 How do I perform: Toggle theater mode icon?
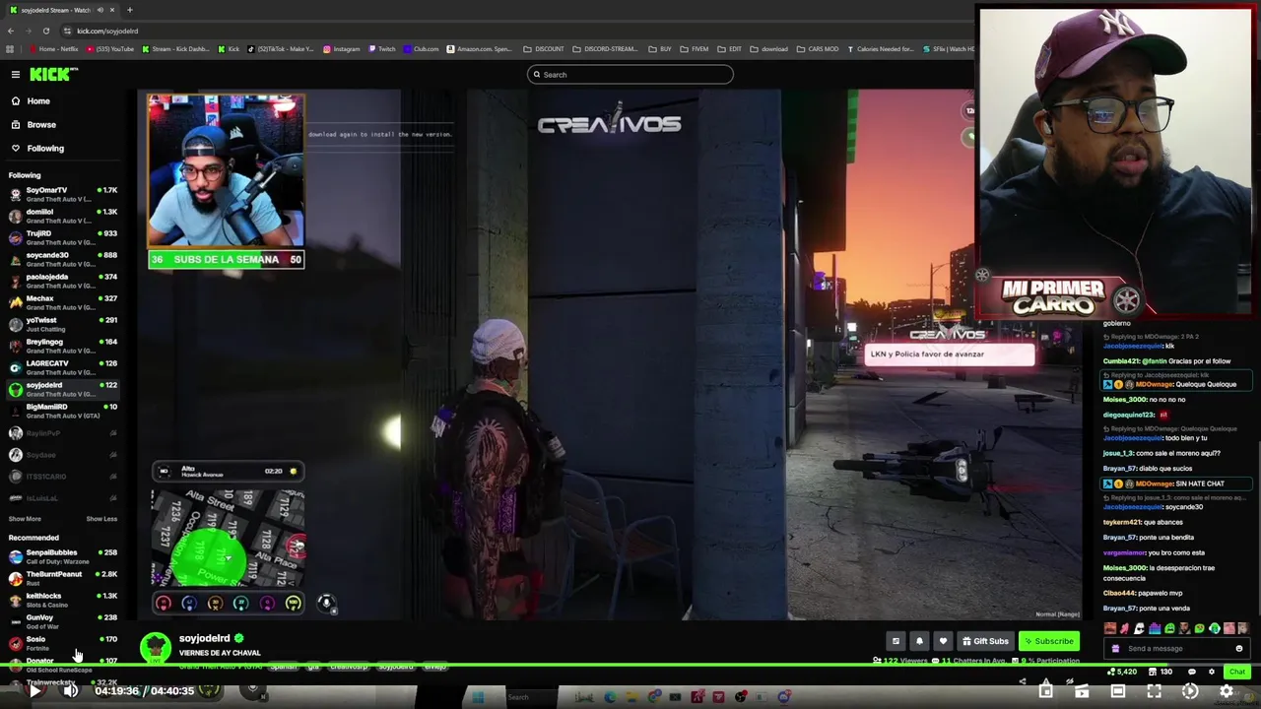click(x=1118, y=692)
